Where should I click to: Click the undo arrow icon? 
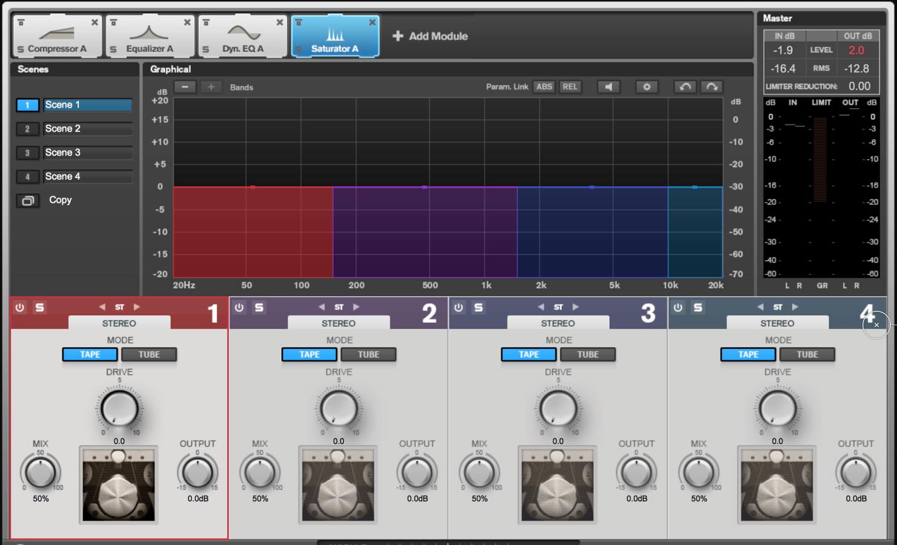(x=685, y=87)
